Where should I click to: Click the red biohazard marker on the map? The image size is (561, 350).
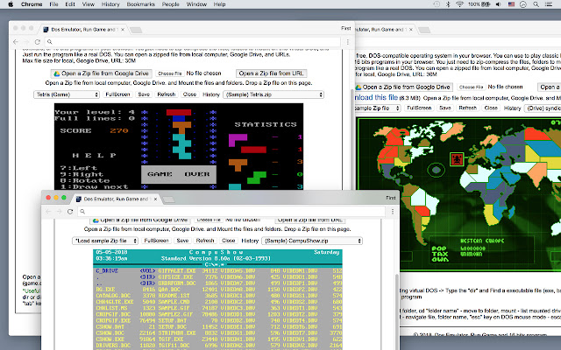pyautogui.click(x=456, y=159)
